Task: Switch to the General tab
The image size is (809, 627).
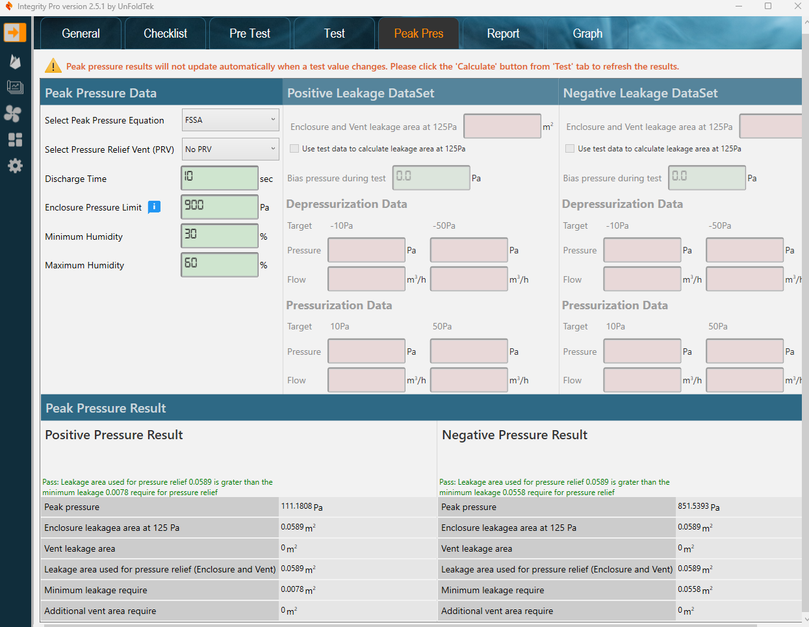Action: (x=81, y=33)
